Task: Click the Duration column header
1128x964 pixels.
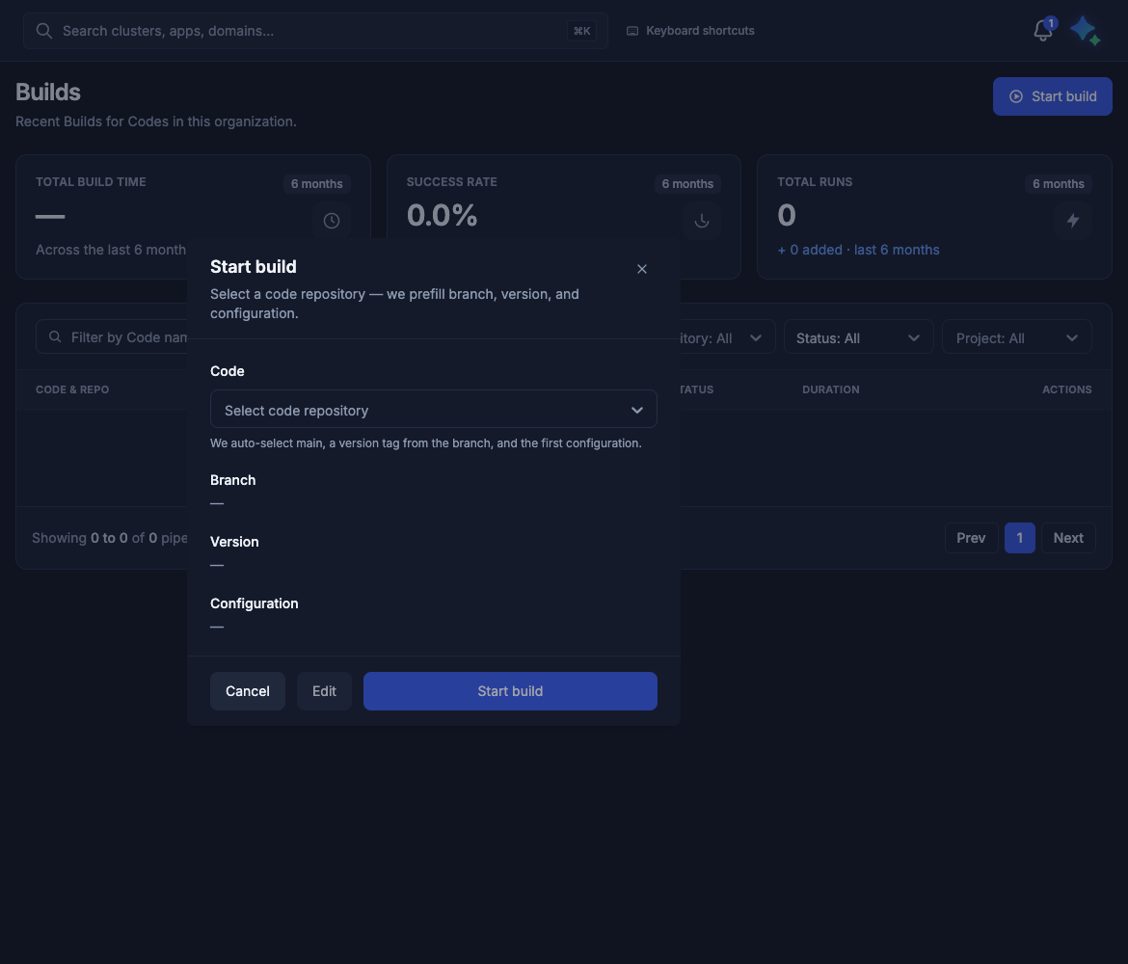Action: [831, 389]
